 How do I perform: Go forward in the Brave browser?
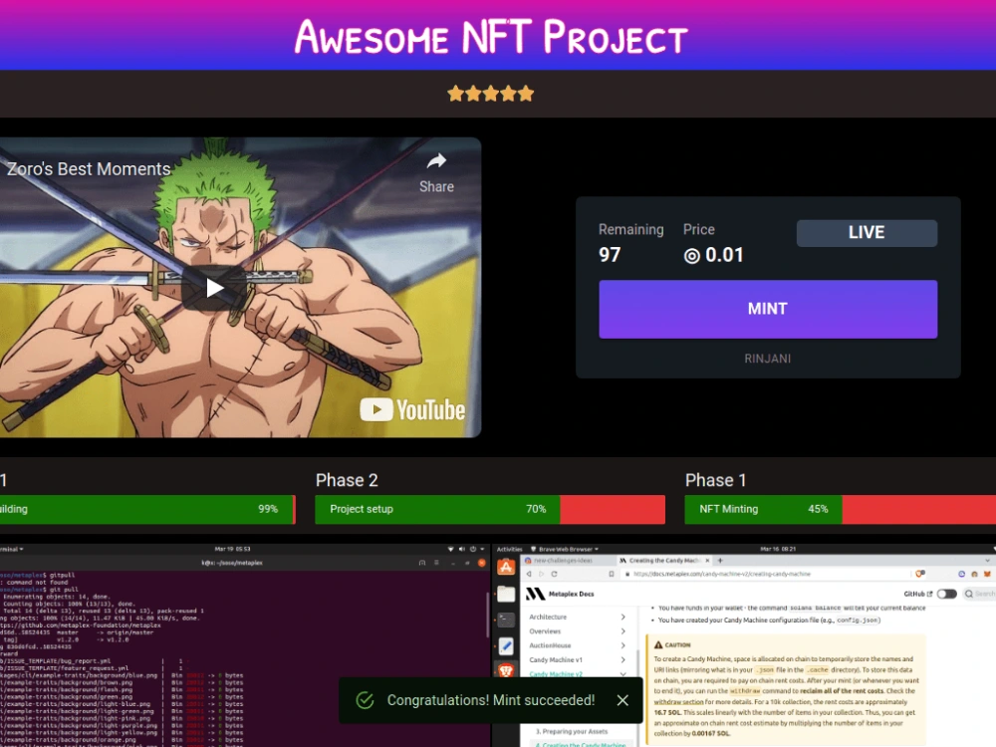541,574
